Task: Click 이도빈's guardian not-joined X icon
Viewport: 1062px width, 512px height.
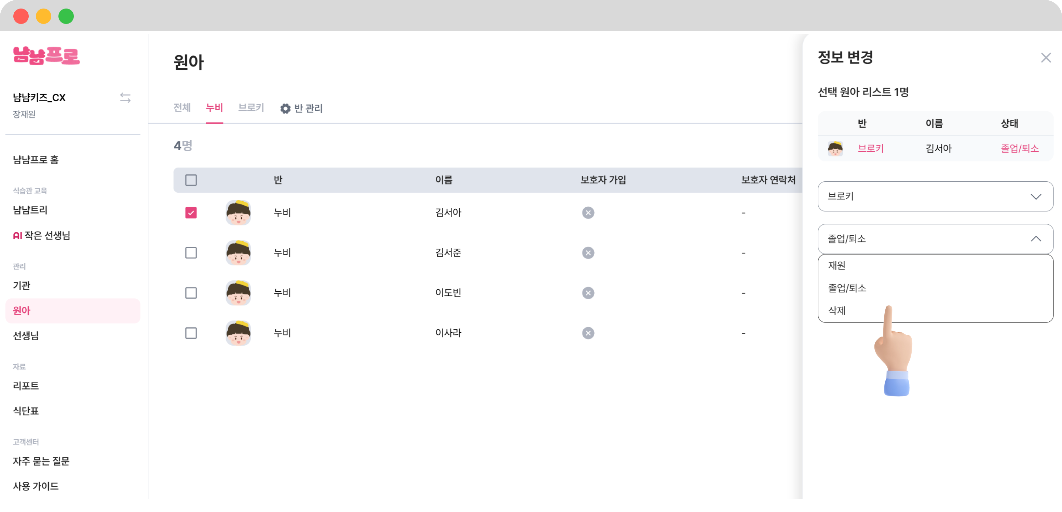Action: point(588,293)
